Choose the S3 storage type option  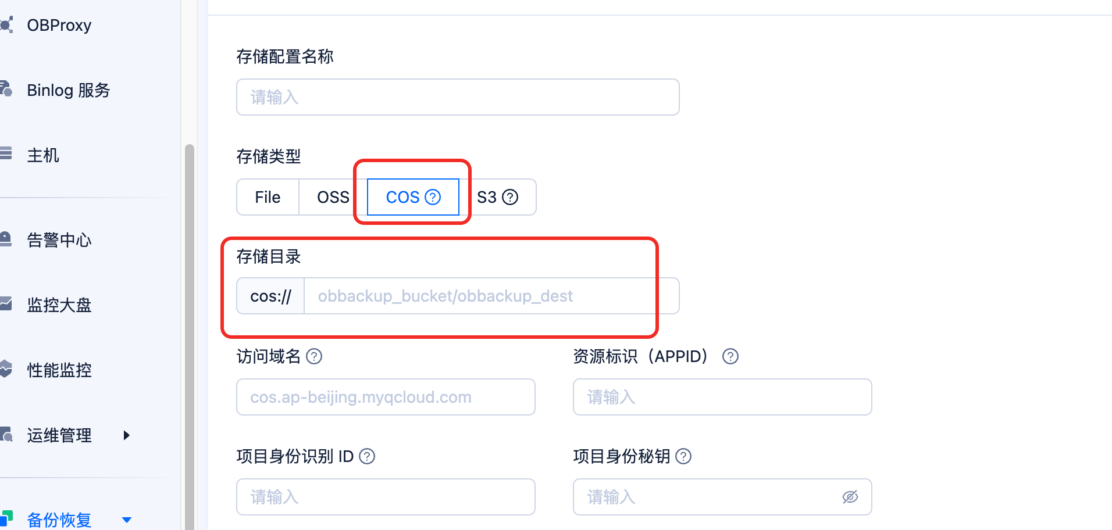[487, 198]
